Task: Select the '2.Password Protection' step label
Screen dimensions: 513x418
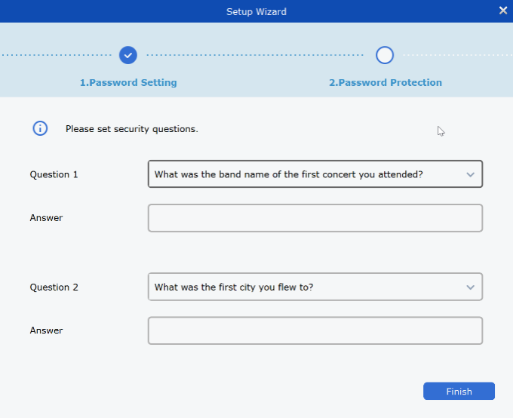Action: pyautogui.click(x=386, y=82)
